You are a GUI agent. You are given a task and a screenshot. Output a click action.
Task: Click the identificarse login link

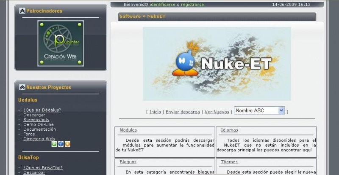[162, 4]
